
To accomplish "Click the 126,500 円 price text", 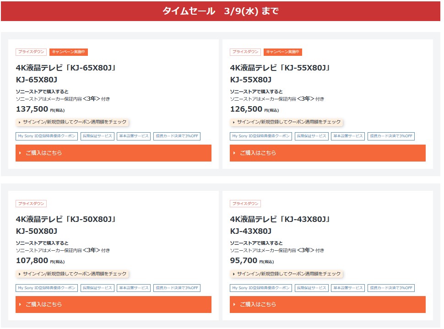I will pos(254,109).
